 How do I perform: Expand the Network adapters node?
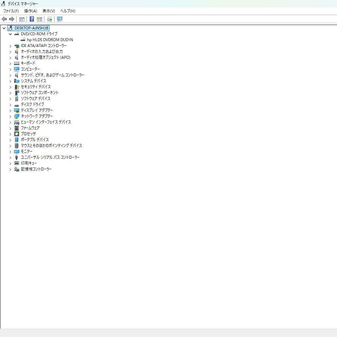[x=10, y=116]
